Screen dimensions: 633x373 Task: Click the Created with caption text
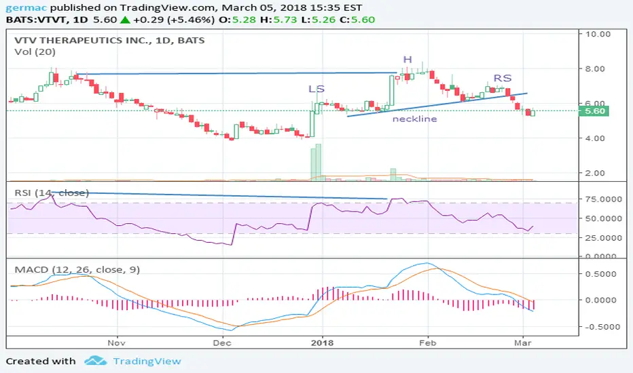41,361
